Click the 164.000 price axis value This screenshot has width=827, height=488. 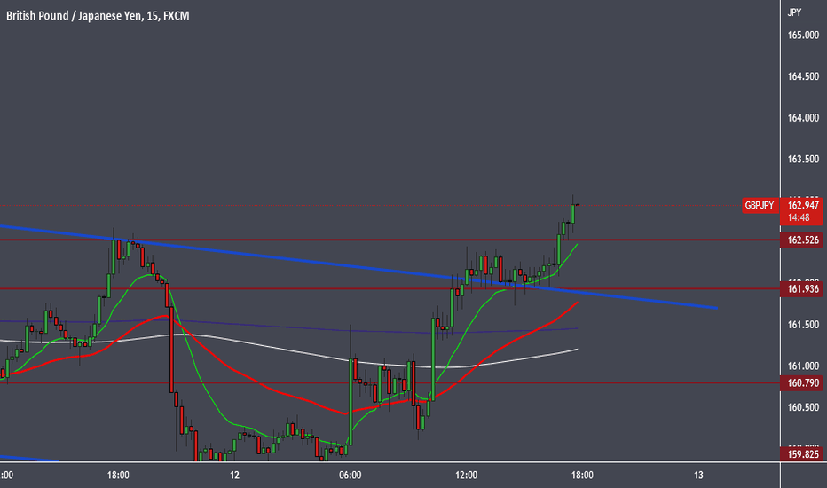(803, 118)
